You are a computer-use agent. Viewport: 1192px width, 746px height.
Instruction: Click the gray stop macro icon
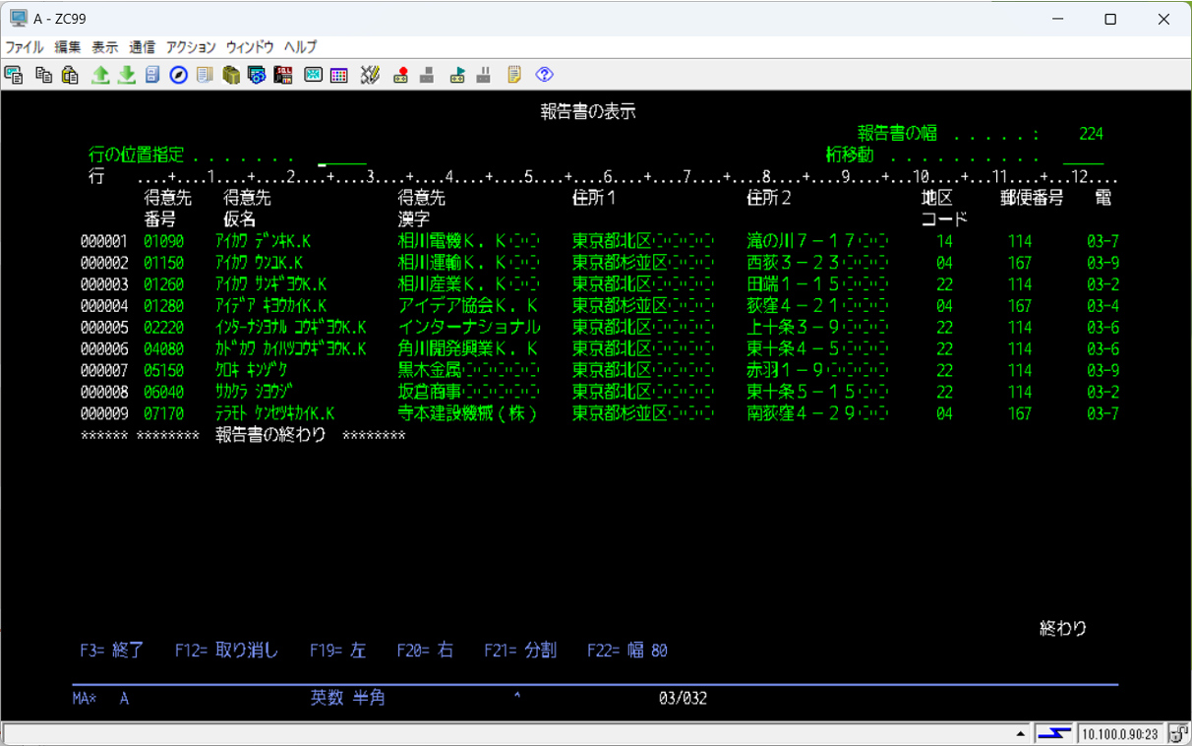[x=427, y=75]
